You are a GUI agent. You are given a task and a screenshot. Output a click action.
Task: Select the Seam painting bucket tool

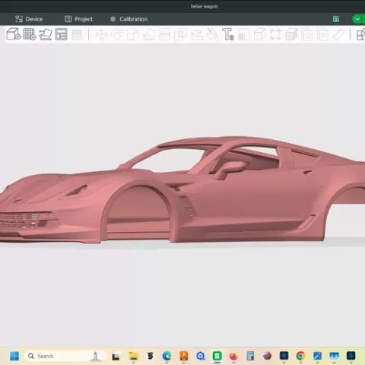tap(212, 34)
